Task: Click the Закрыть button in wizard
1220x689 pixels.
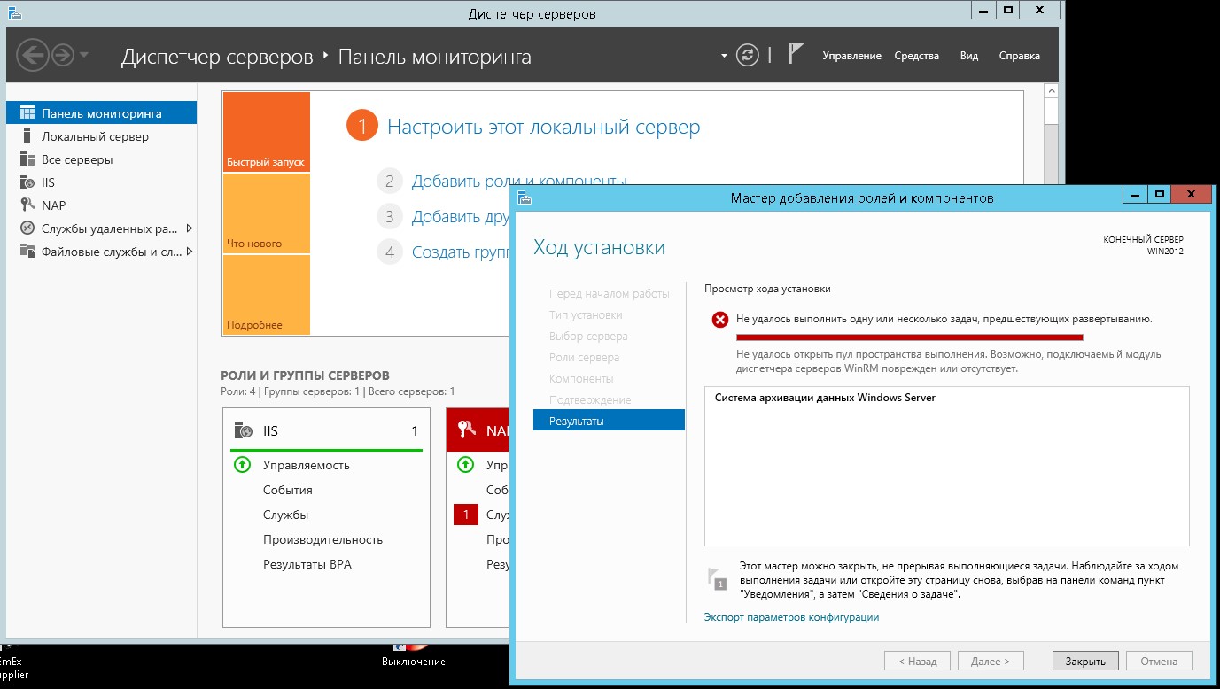Action: 1085,661
